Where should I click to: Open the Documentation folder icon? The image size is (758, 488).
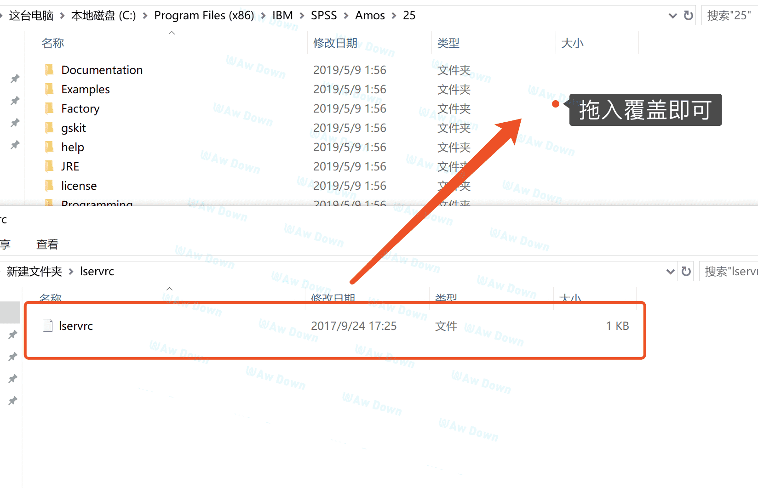(x=49, y=70)
